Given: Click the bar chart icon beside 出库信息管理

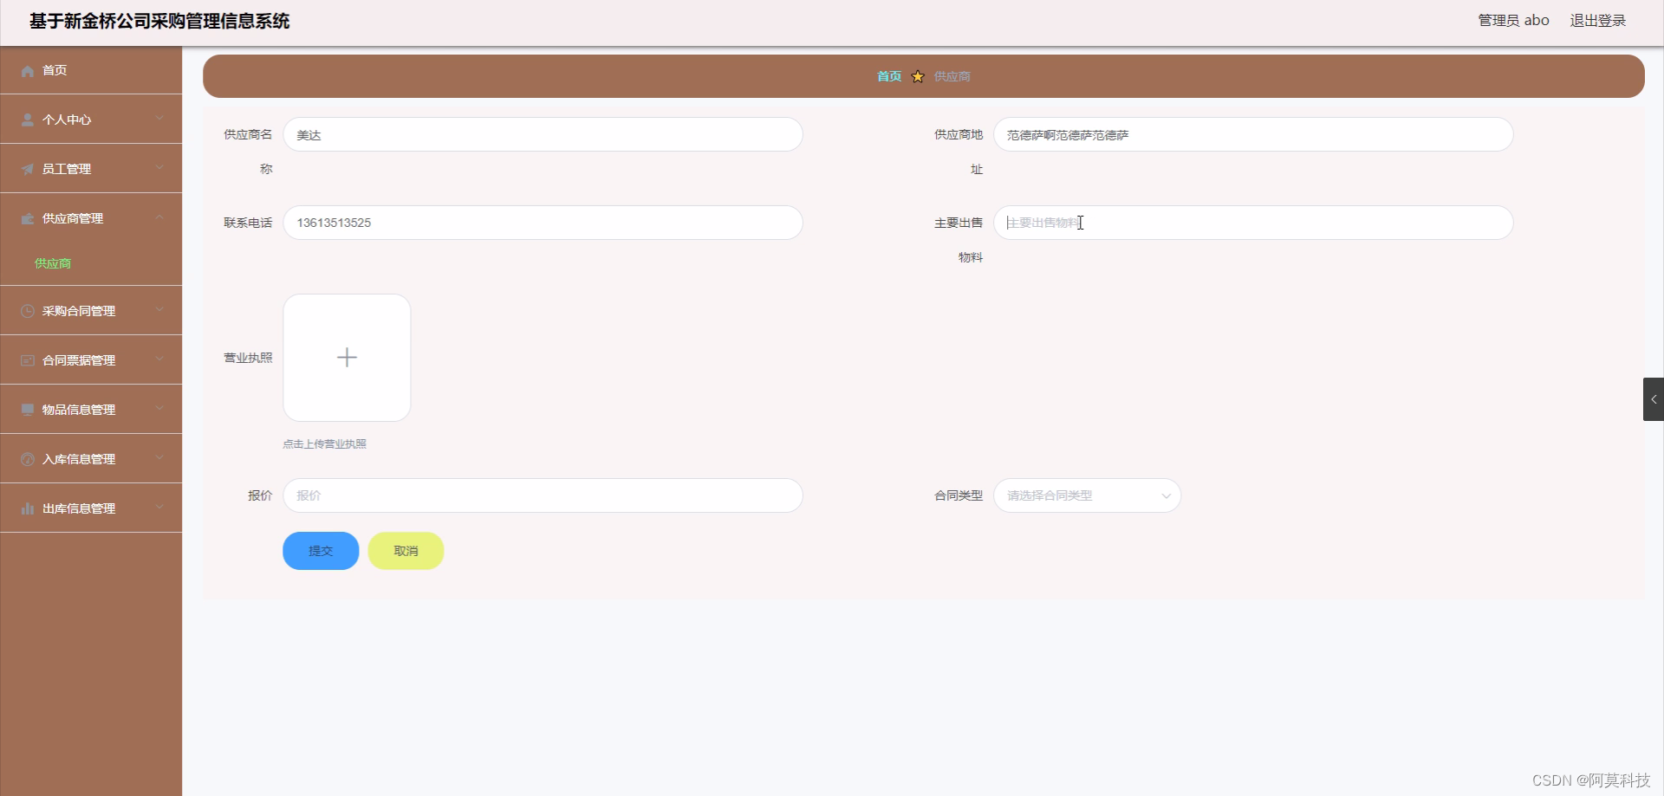Looking at the screenshot, I should [28, 508].
